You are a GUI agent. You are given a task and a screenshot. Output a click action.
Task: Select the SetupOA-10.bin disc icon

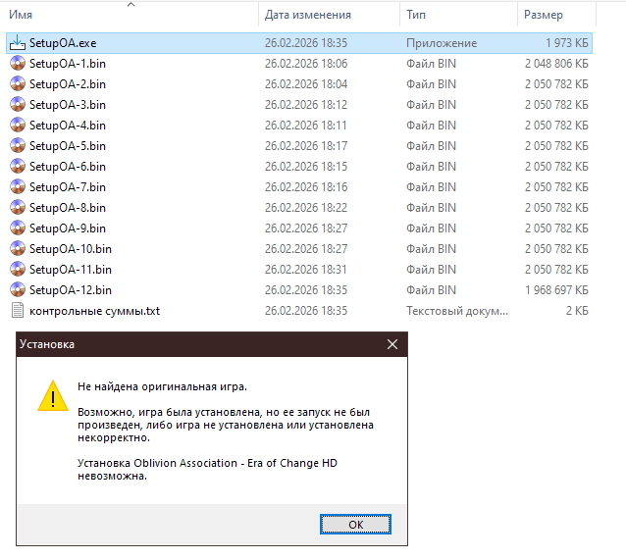pyautogui.click(x=18, y=249)
